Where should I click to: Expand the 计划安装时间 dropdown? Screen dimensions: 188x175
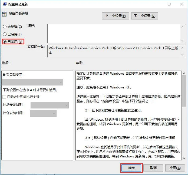click(43, 113)
